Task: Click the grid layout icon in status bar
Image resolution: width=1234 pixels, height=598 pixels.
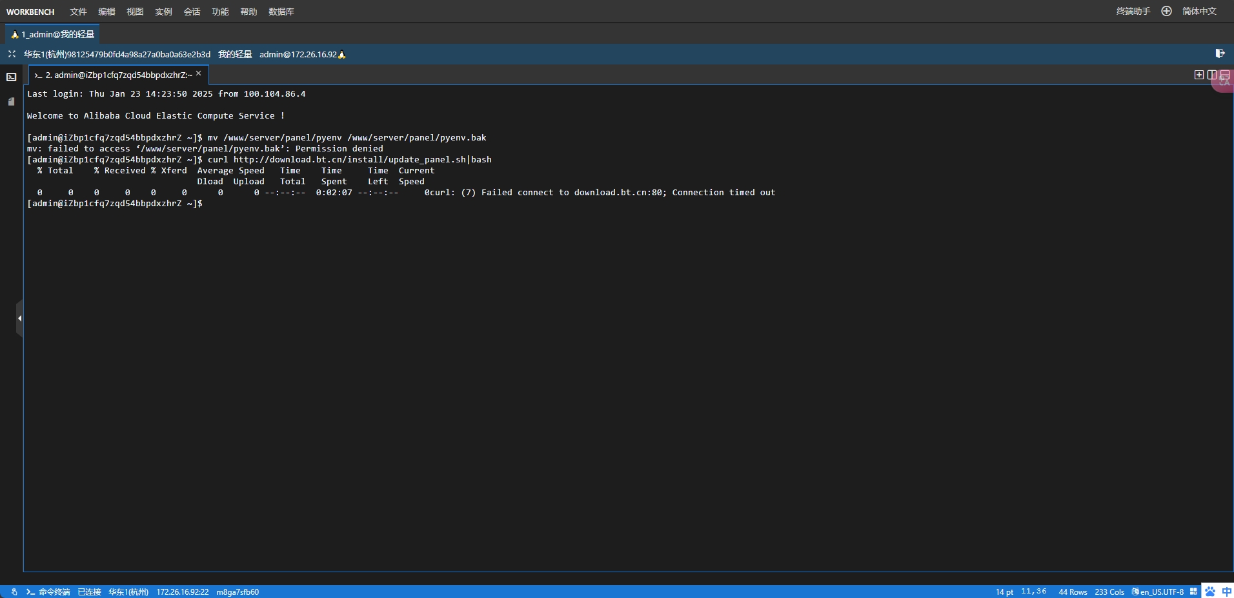Action: coord(1193,591)
